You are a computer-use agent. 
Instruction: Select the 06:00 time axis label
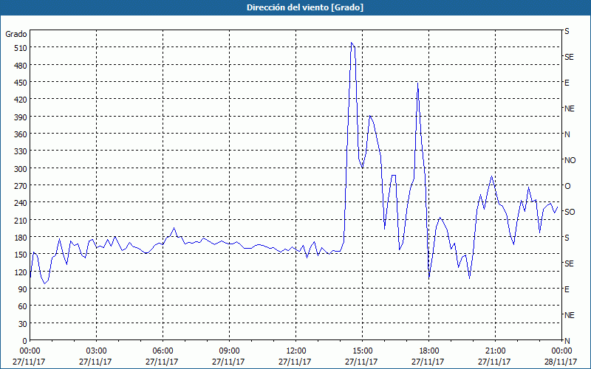point(163,351)
